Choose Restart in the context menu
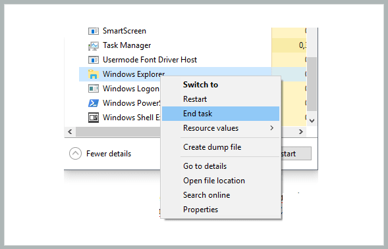Screen dimensions: 388x249 coord(221,99)
